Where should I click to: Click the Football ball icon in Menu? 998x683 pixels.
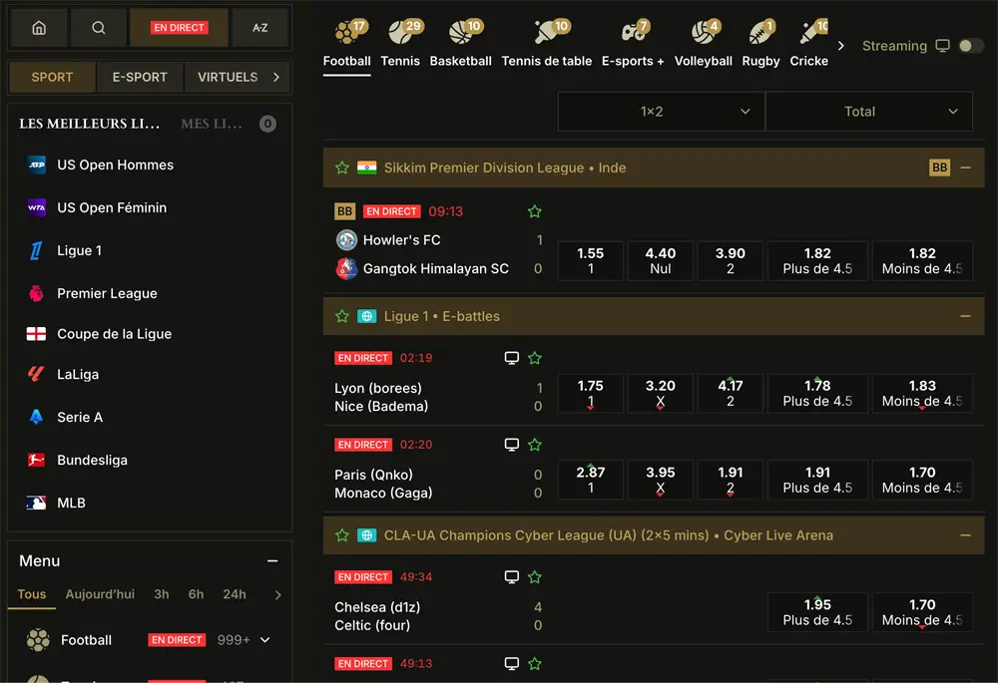[38, 640]
